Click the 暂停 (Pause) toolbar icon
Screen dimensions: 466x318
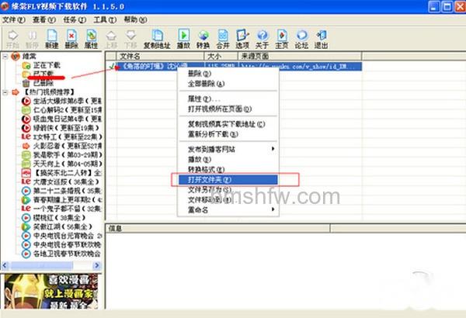32,39
